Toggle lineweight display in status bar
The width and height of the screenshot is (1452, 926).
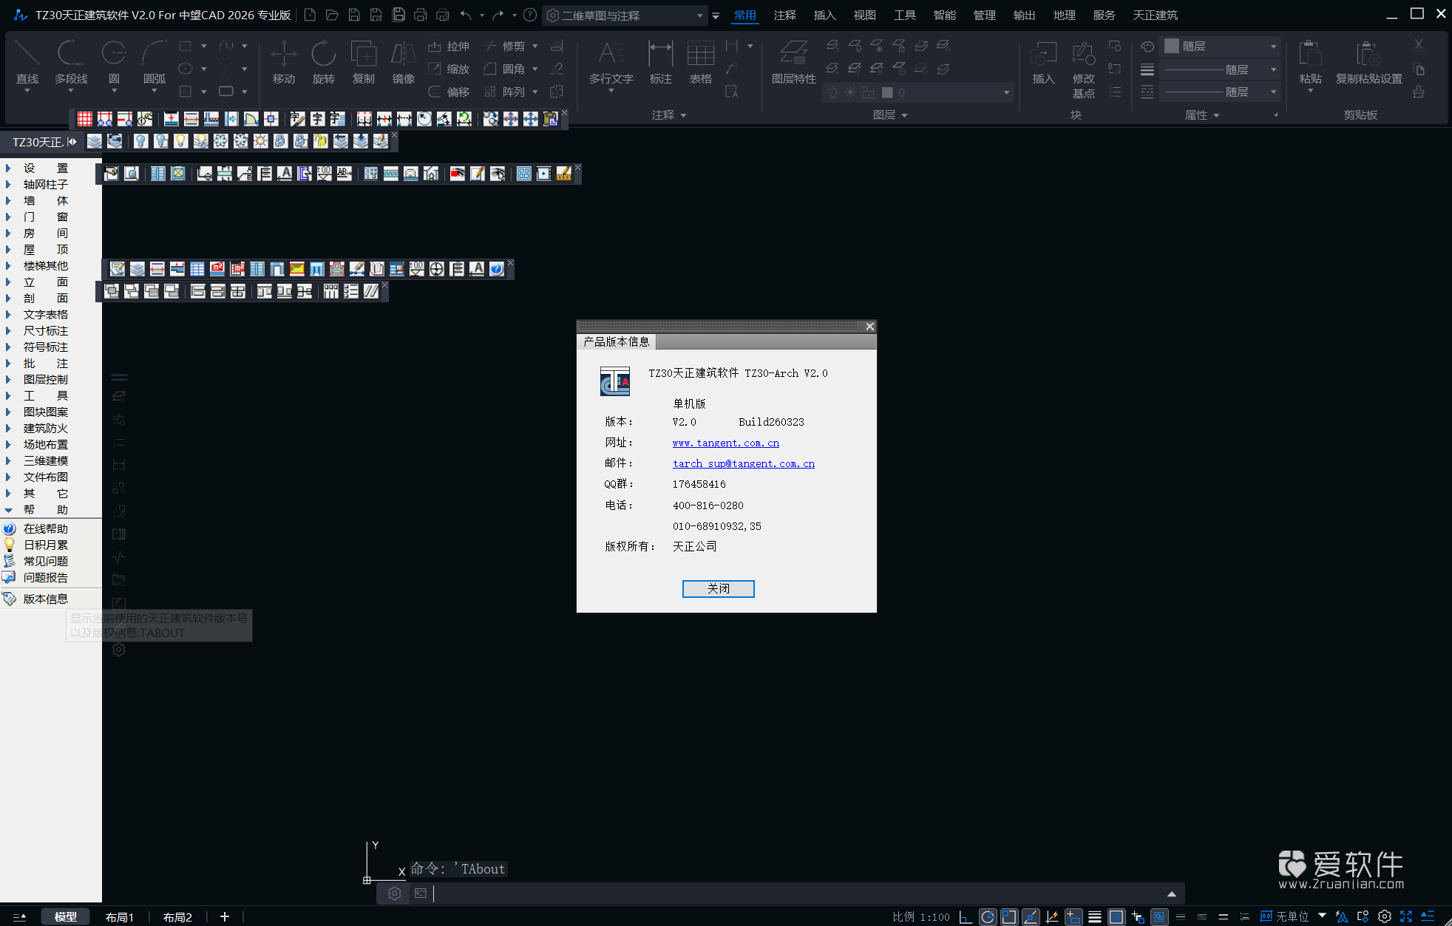click(1095, 917)
